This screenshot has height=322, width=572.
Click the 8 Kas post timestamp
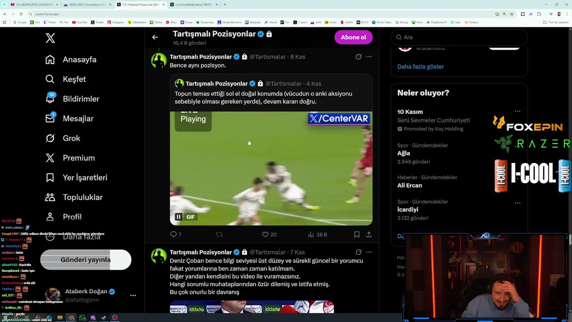coord(298,57)
